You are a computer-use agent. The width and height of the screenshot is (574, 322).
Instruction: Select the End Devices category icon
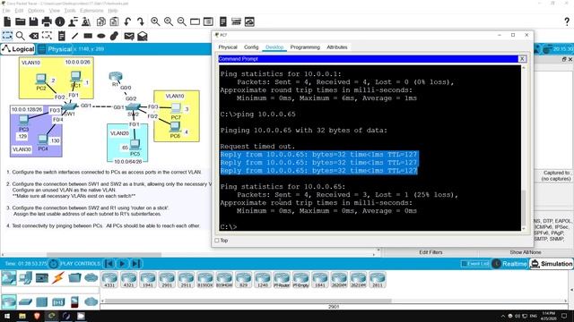[25, 278]
